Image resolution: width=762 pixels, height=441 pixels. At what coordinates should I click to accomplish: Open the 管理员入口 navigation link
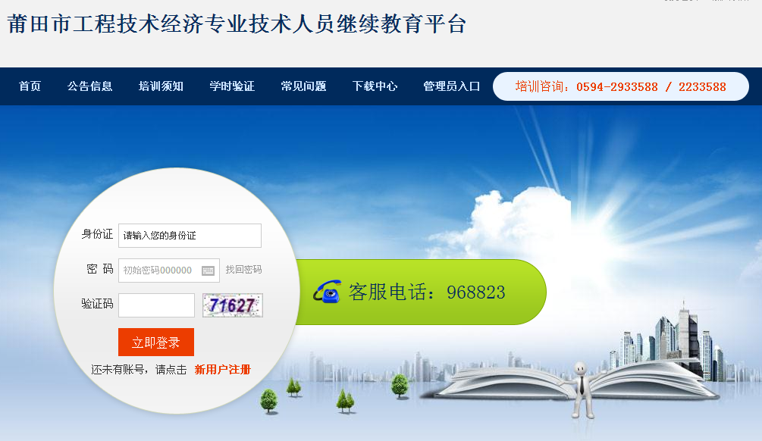(x=451, y=86)
